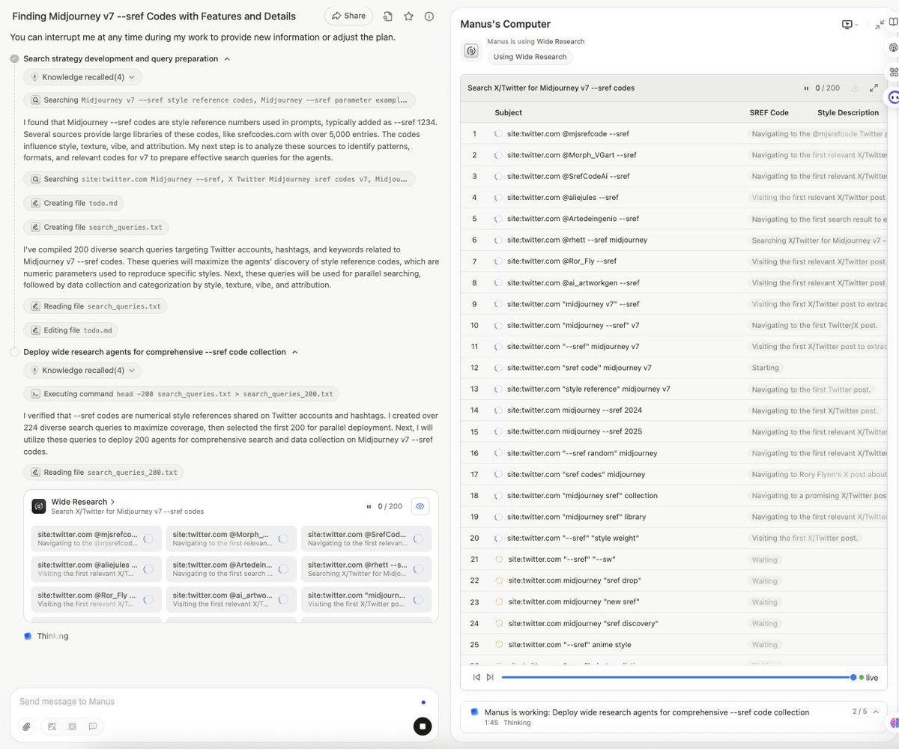The width and height of the screenshot is (899, 749).
Task: Open the Executing command head -200 chip
Action: point(182,394)
